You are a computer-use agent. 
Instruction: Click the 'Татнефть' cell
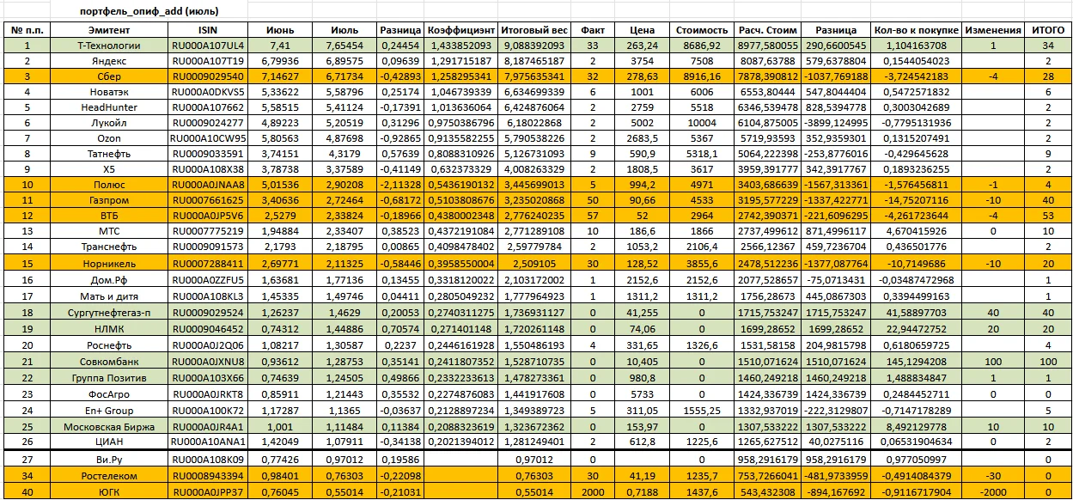tap(109, 154)
